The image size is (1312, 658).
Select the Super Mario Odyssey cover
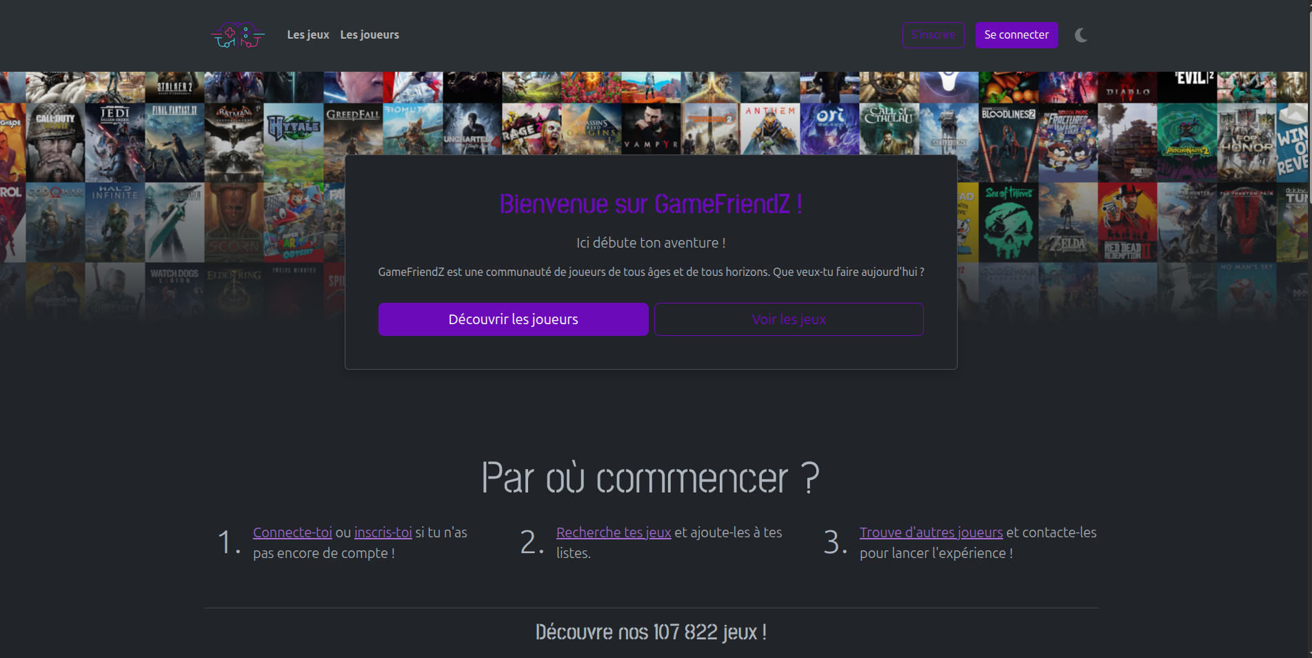(294, 222)
